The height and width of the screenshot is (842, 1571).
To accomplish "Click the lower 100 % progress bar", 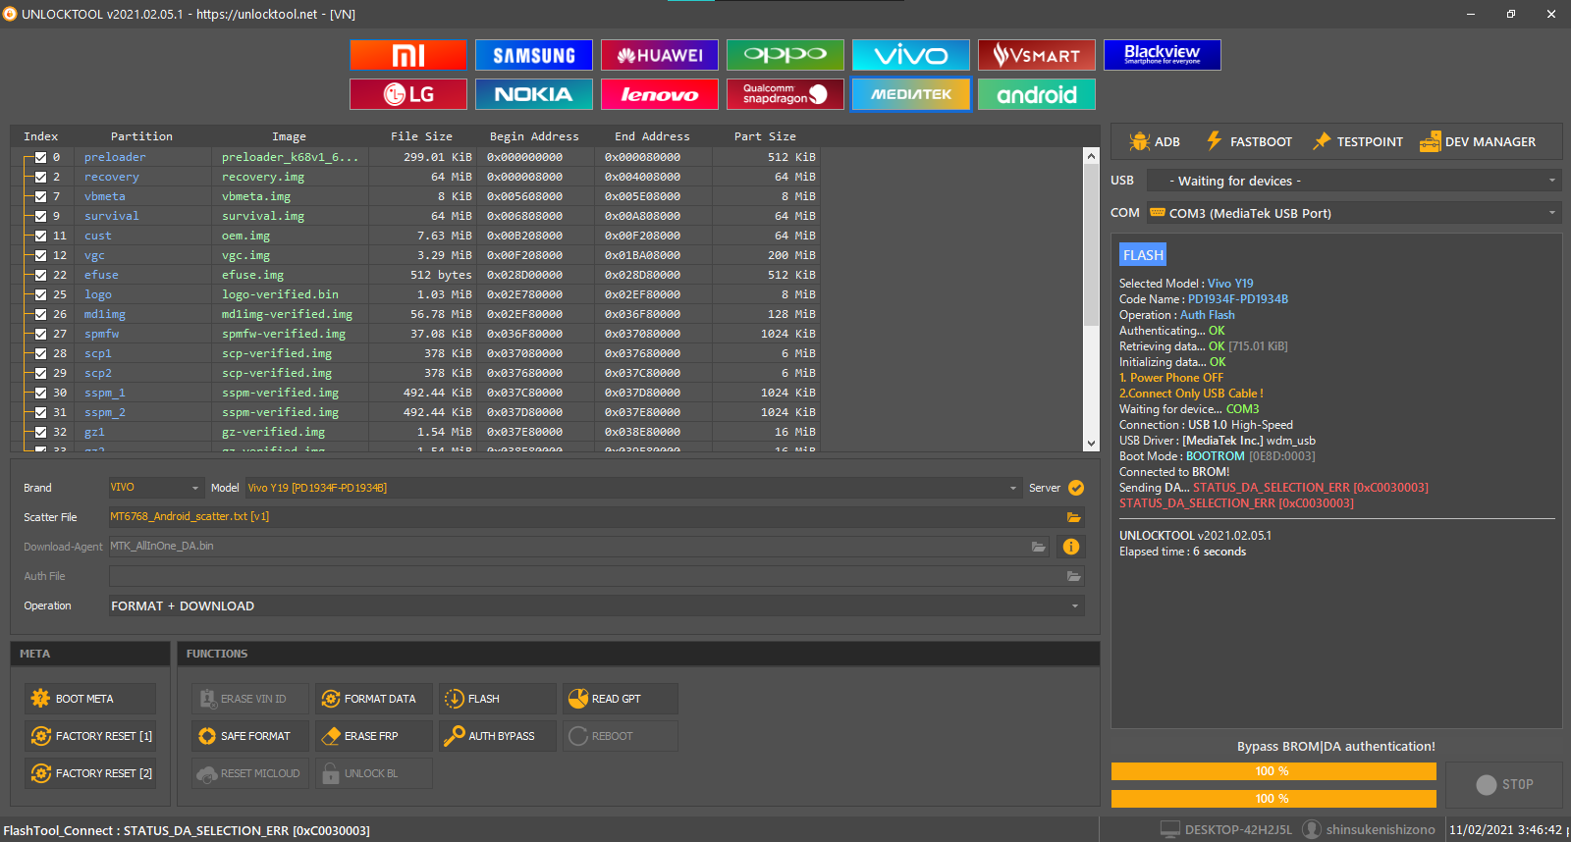I will (x=1273, y=799).
